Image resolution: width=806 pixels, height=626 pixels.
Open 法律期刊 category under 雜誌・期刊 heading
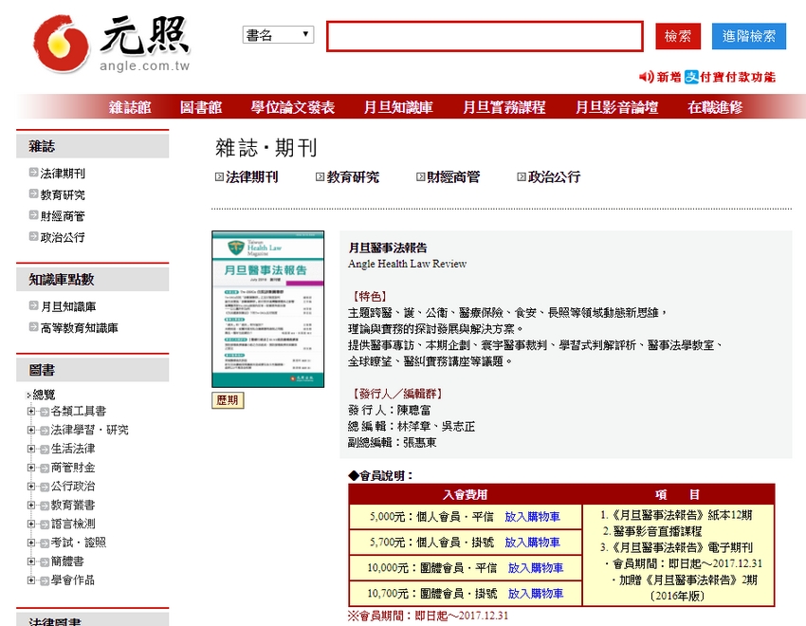[x=252, y=177]
